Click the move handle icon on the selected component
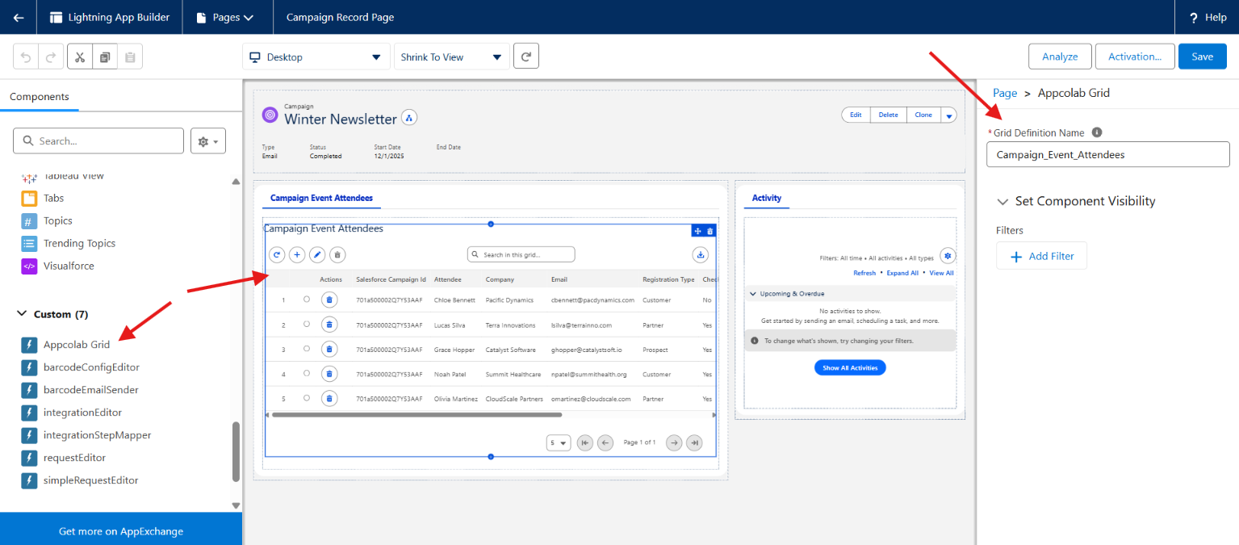 coord(698,231)
